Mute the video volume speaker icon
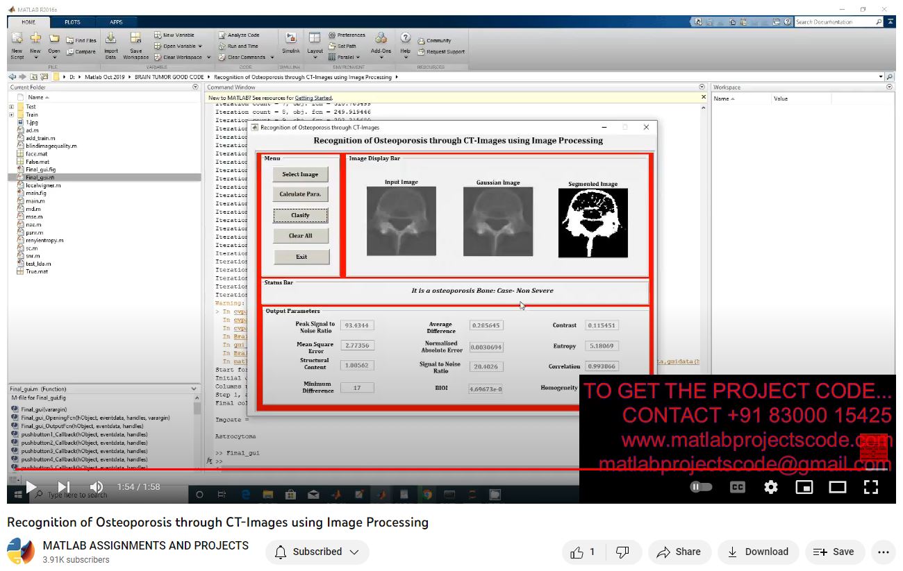Viewport: 903px width, 571px height. pos(97,487)
